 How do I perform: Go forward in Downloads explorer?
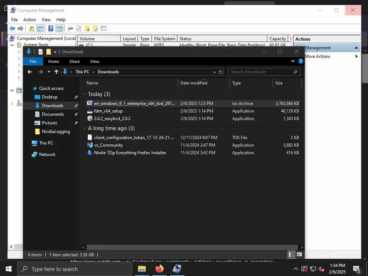tap(41, 72)
